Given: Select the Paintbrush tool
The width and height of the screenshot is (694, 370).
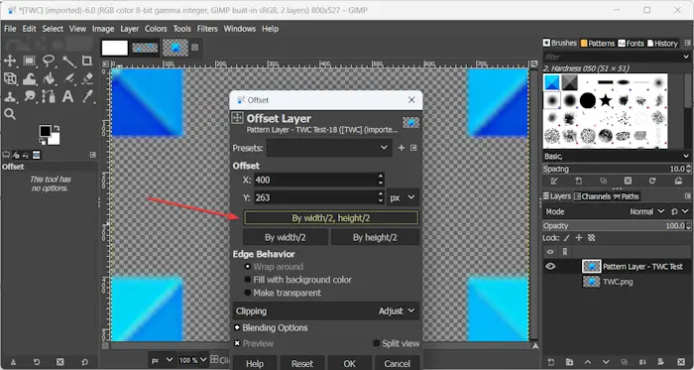Looking at the screenshot, I should 68,78.
